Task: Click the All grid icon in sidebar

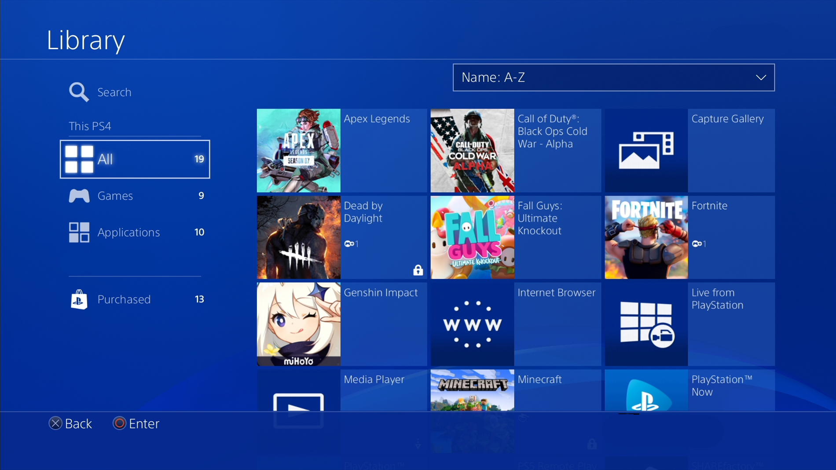Action: point(79,159)
